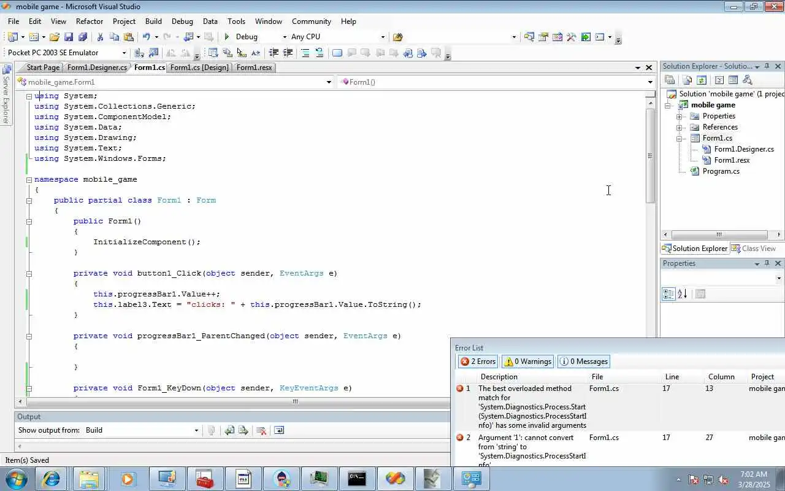Screen dimensions: 785x491
Task: Open View Class Diagram in Solution Explorer
Action: (747, 80)
